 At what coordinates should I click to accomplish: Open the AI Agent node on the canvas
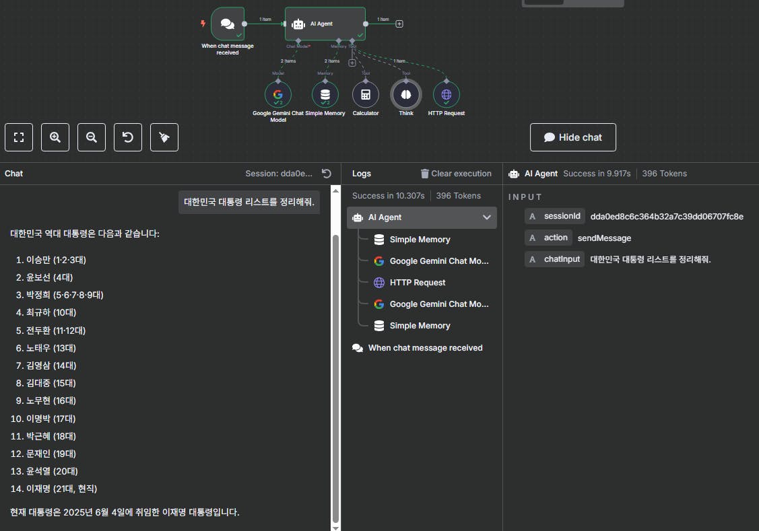pos(325,24)
